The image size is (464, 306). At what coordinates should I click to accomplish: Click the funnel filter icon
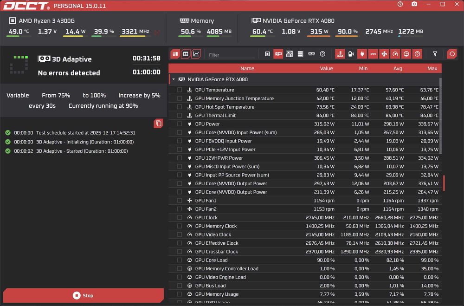click(x=435, y=54)
